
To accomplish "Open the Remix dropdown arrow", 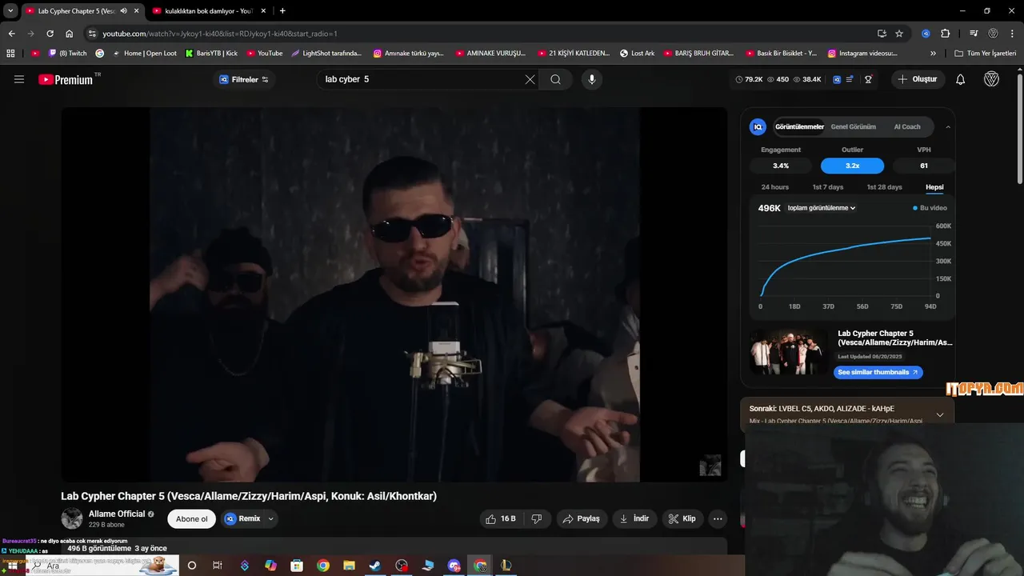I will coord(270,518).
